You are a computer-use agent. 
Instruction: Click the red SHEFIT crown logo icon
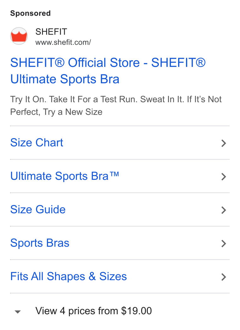pyautogui.click(x=19, y=36)
